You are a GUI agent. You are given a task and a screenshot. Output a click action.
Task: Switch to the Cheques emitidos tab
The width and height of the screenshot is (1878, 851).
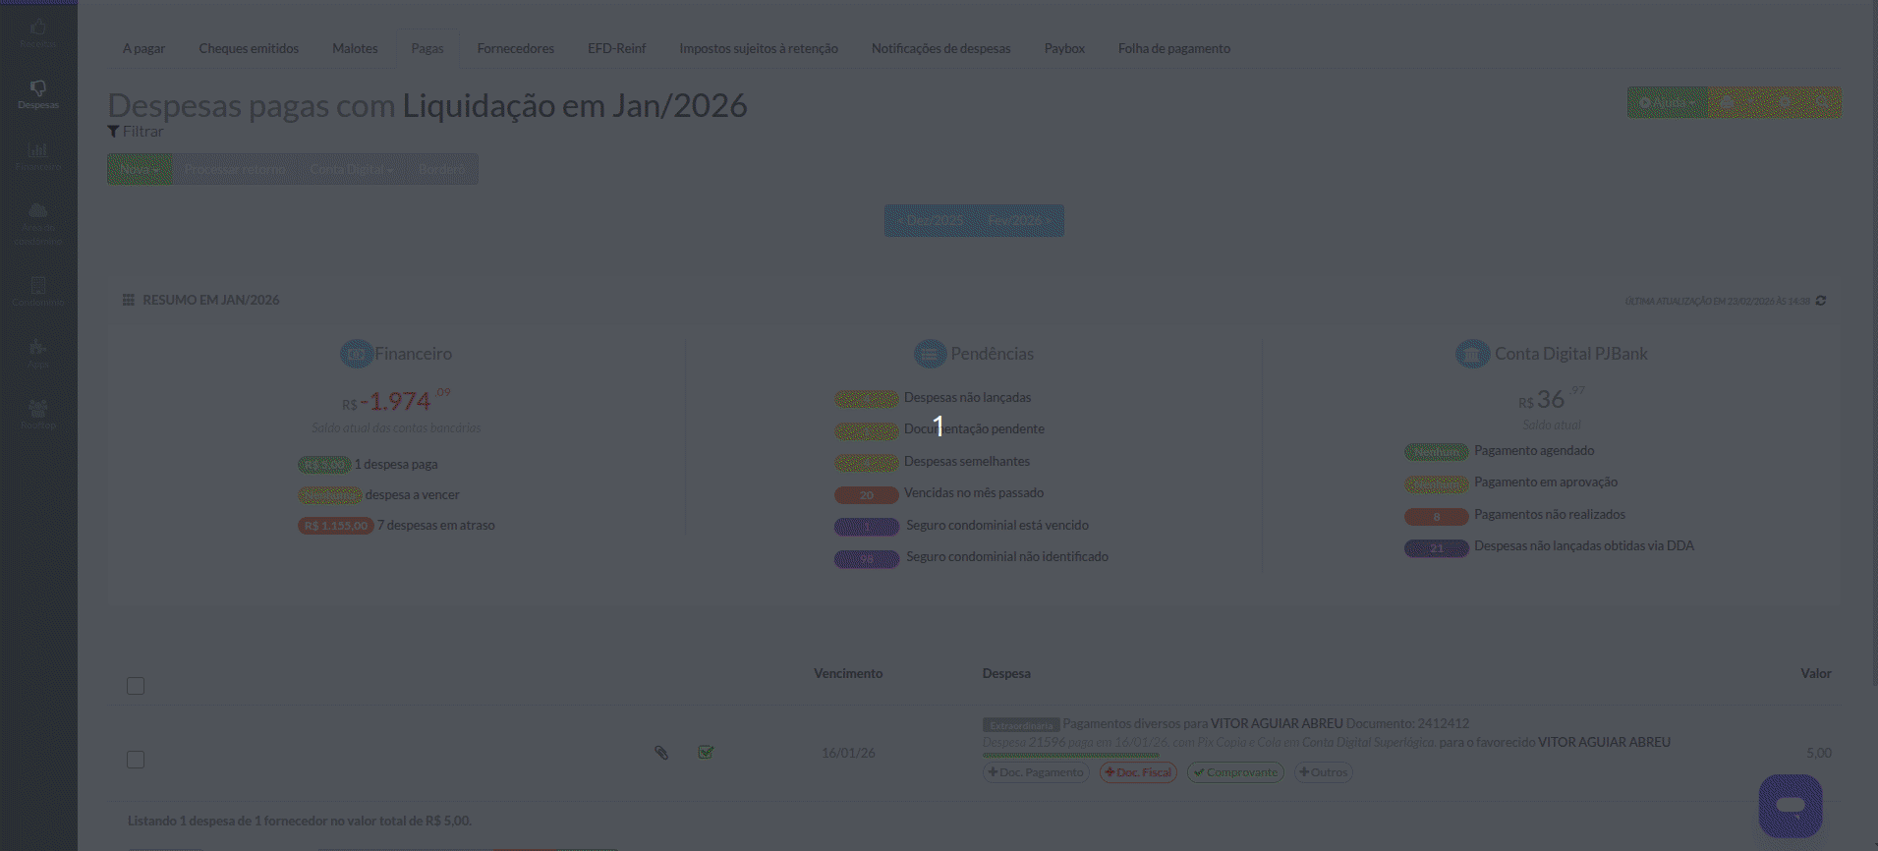(x=249, y=48)
